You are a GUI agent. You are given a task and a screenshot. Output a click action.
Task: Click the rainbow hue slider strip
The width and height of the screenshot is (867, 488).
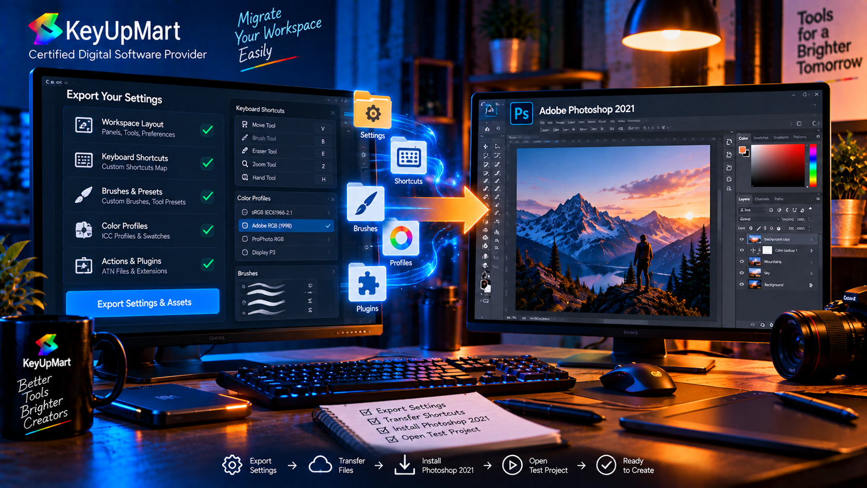click(x=813, y=165)
